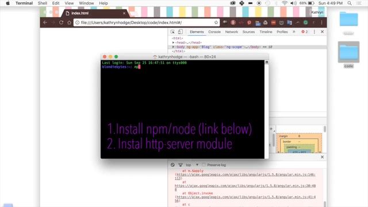This screenshot has width=368, height=207.
Task: Click the Wi-Fi icon in menu bar
Action: click(285, 3)
